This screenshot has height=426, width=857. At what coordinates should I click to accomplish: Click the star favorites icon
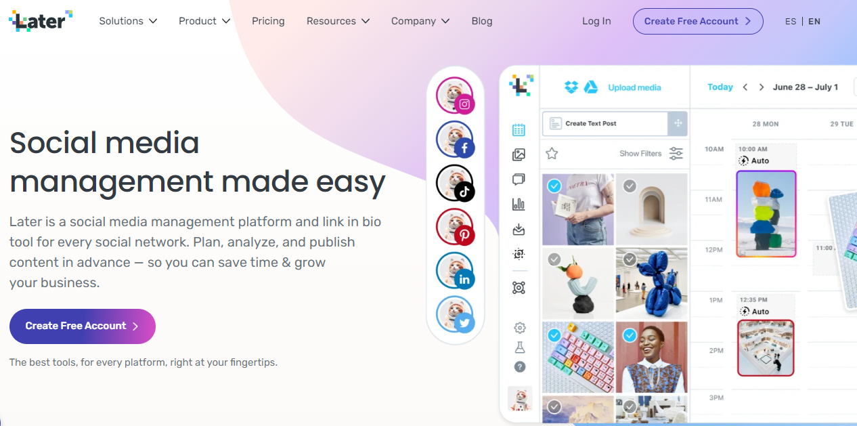click(x=552, y=154)
